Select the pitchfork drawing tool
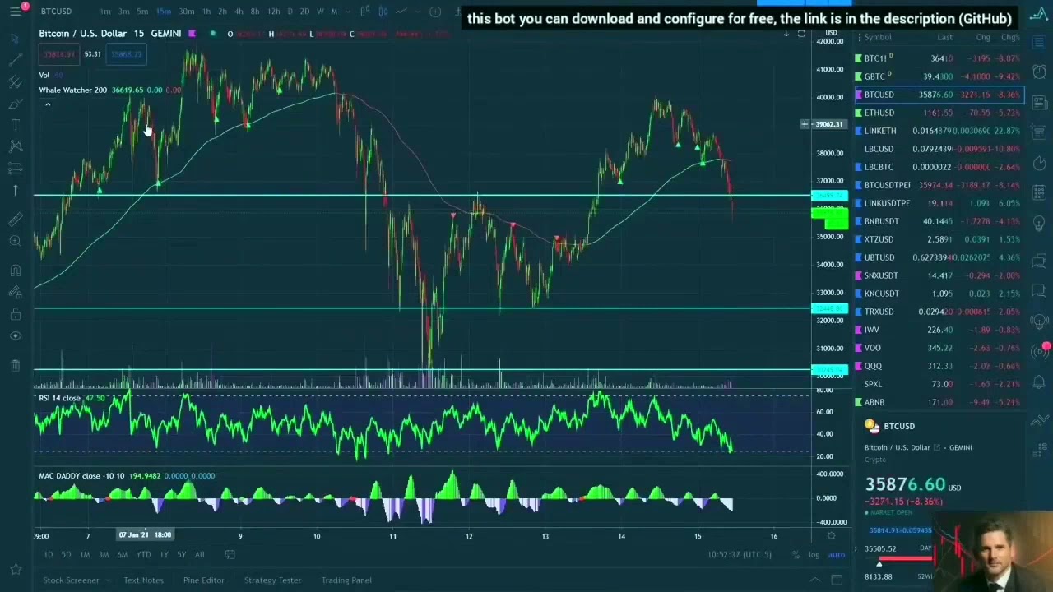Screen dimensions: 1053x592 click(15, 82)
